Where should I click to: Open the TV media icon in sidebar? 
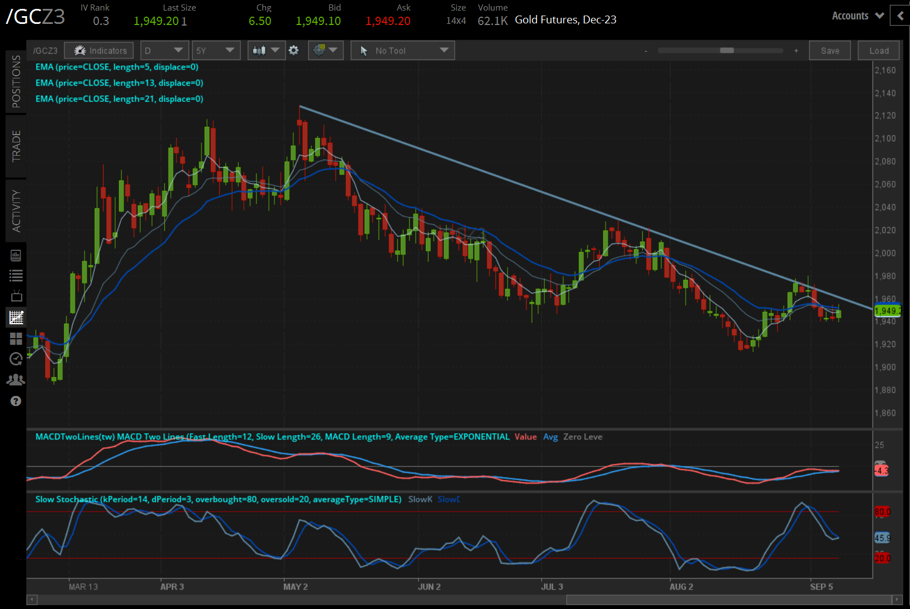[16, 296]
